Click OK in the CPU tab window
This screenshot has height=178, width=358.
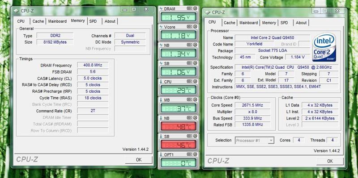click(330, 161)
